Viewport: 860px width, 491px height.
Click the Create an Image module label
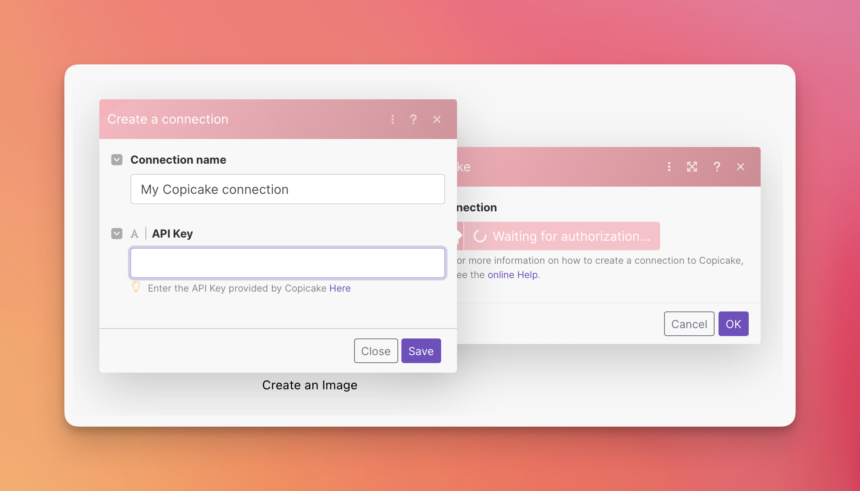click(x=310, y=385)
